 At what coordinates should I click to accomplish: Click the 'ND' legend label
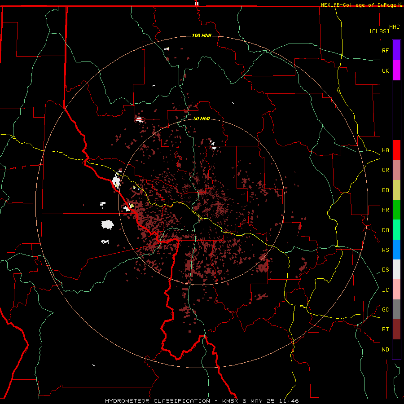pos(385,350)
